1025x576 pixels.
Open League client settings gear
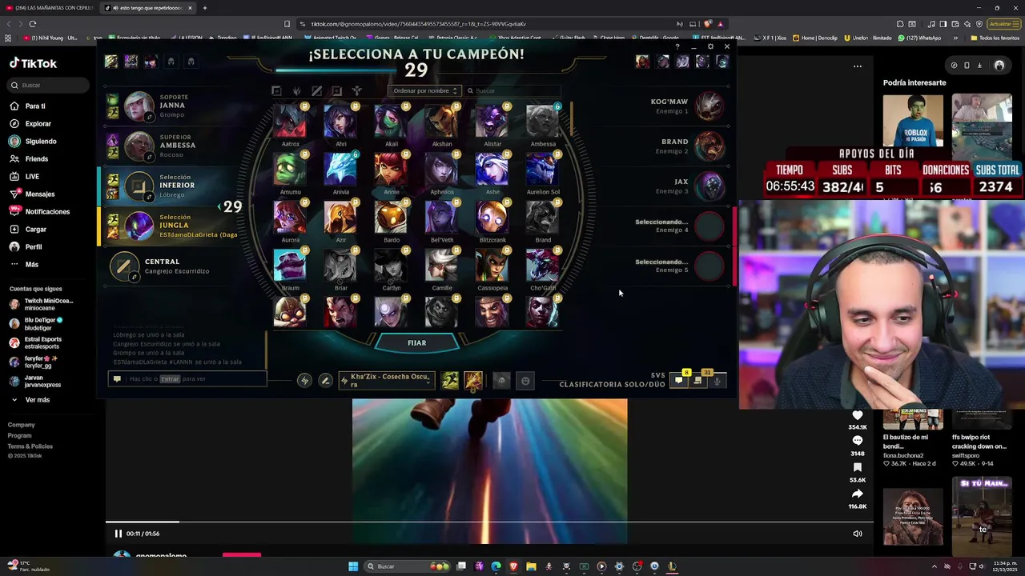pyautogui.click(x=710, y=46)
